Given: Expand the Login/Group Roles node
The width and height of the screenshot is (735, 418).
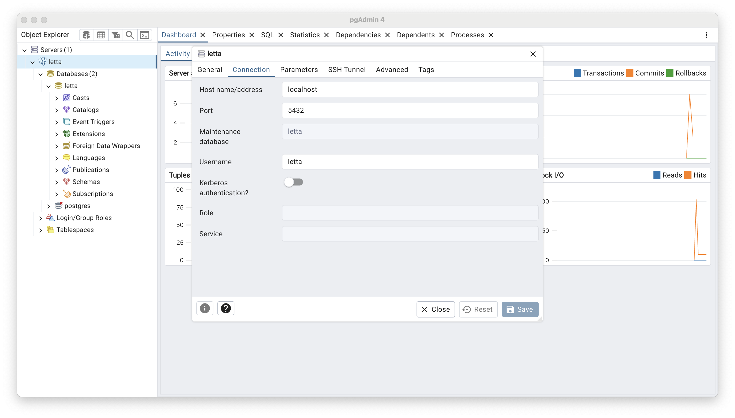Looking at the screenshot, I should [41, 217].
